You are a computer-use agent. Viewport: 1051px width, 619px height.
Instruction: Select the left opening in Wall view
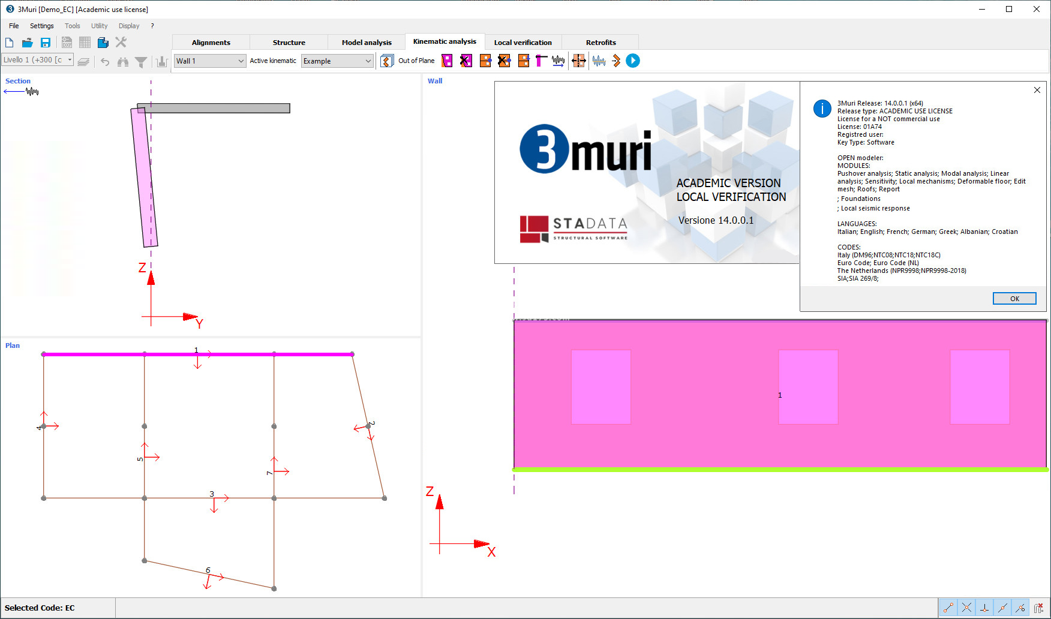pos(601,387)
